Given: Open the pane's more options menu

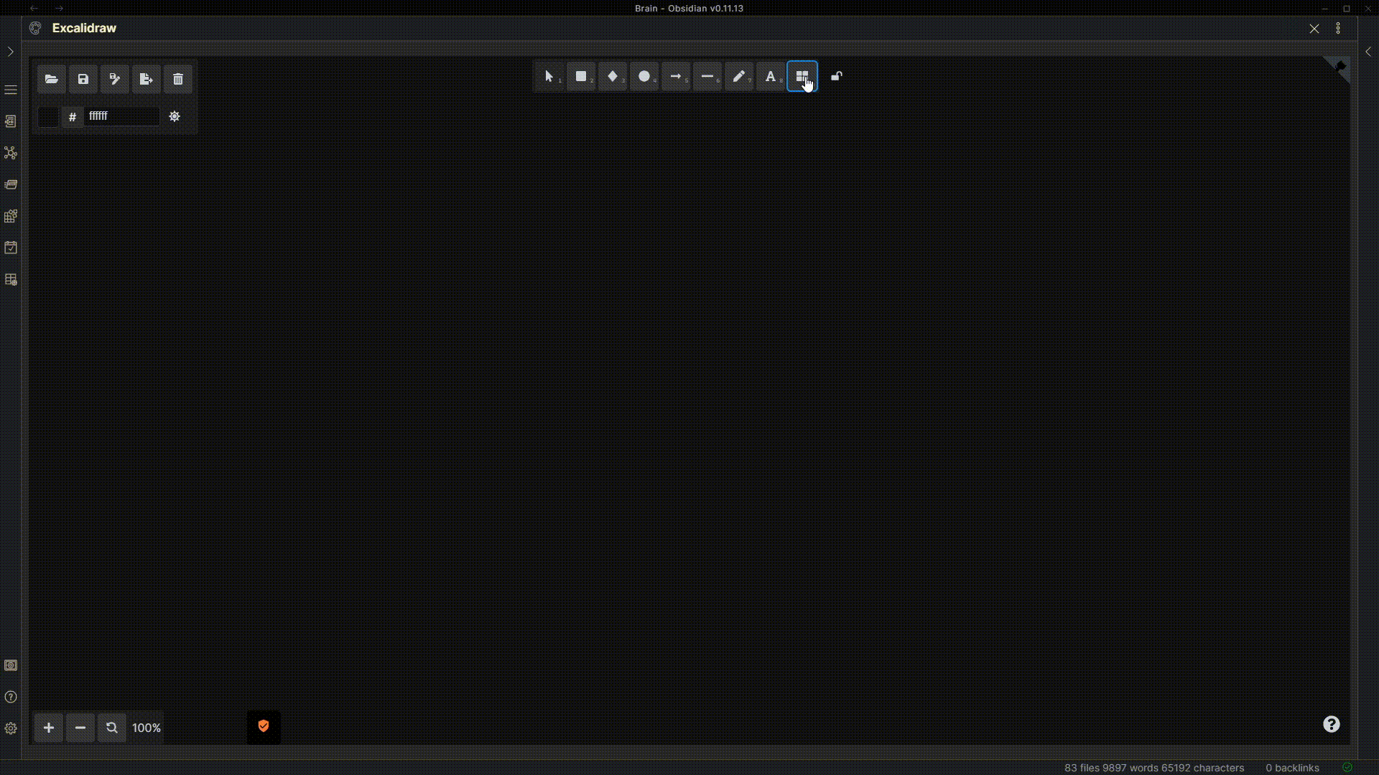Looking at the screenshot, I should pyautogui.click(x=1338, y=28).
